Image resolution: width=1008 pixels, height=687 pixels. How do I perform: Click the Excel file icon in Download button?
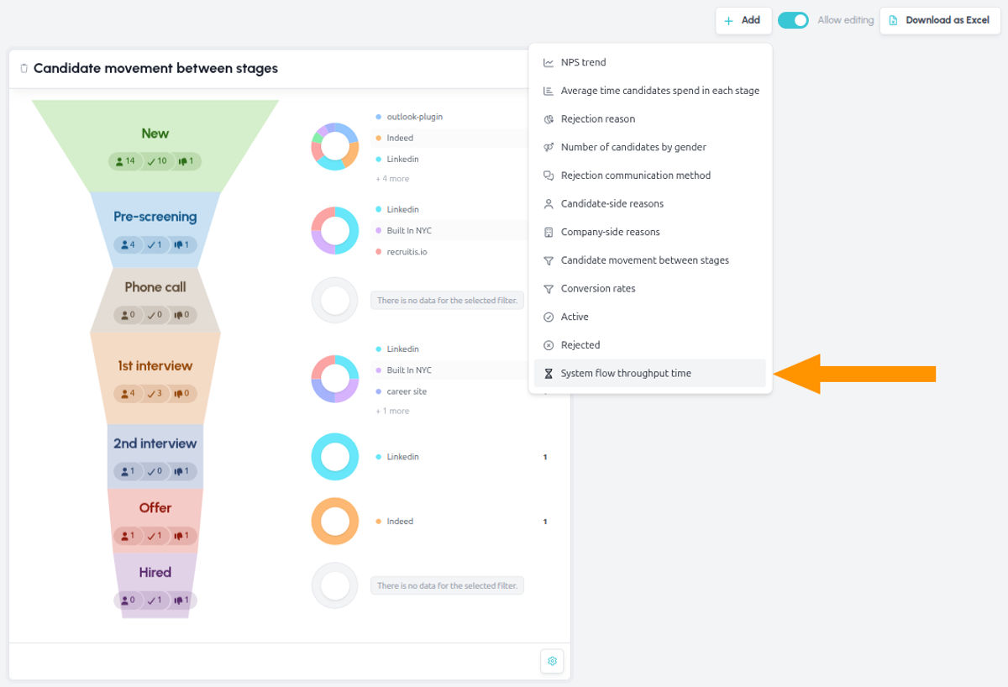tap(893, 20)
